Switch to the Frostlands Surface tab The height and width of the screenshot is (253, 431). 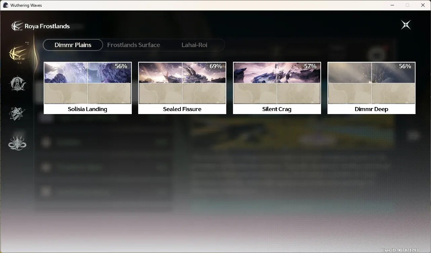(133, 45)
